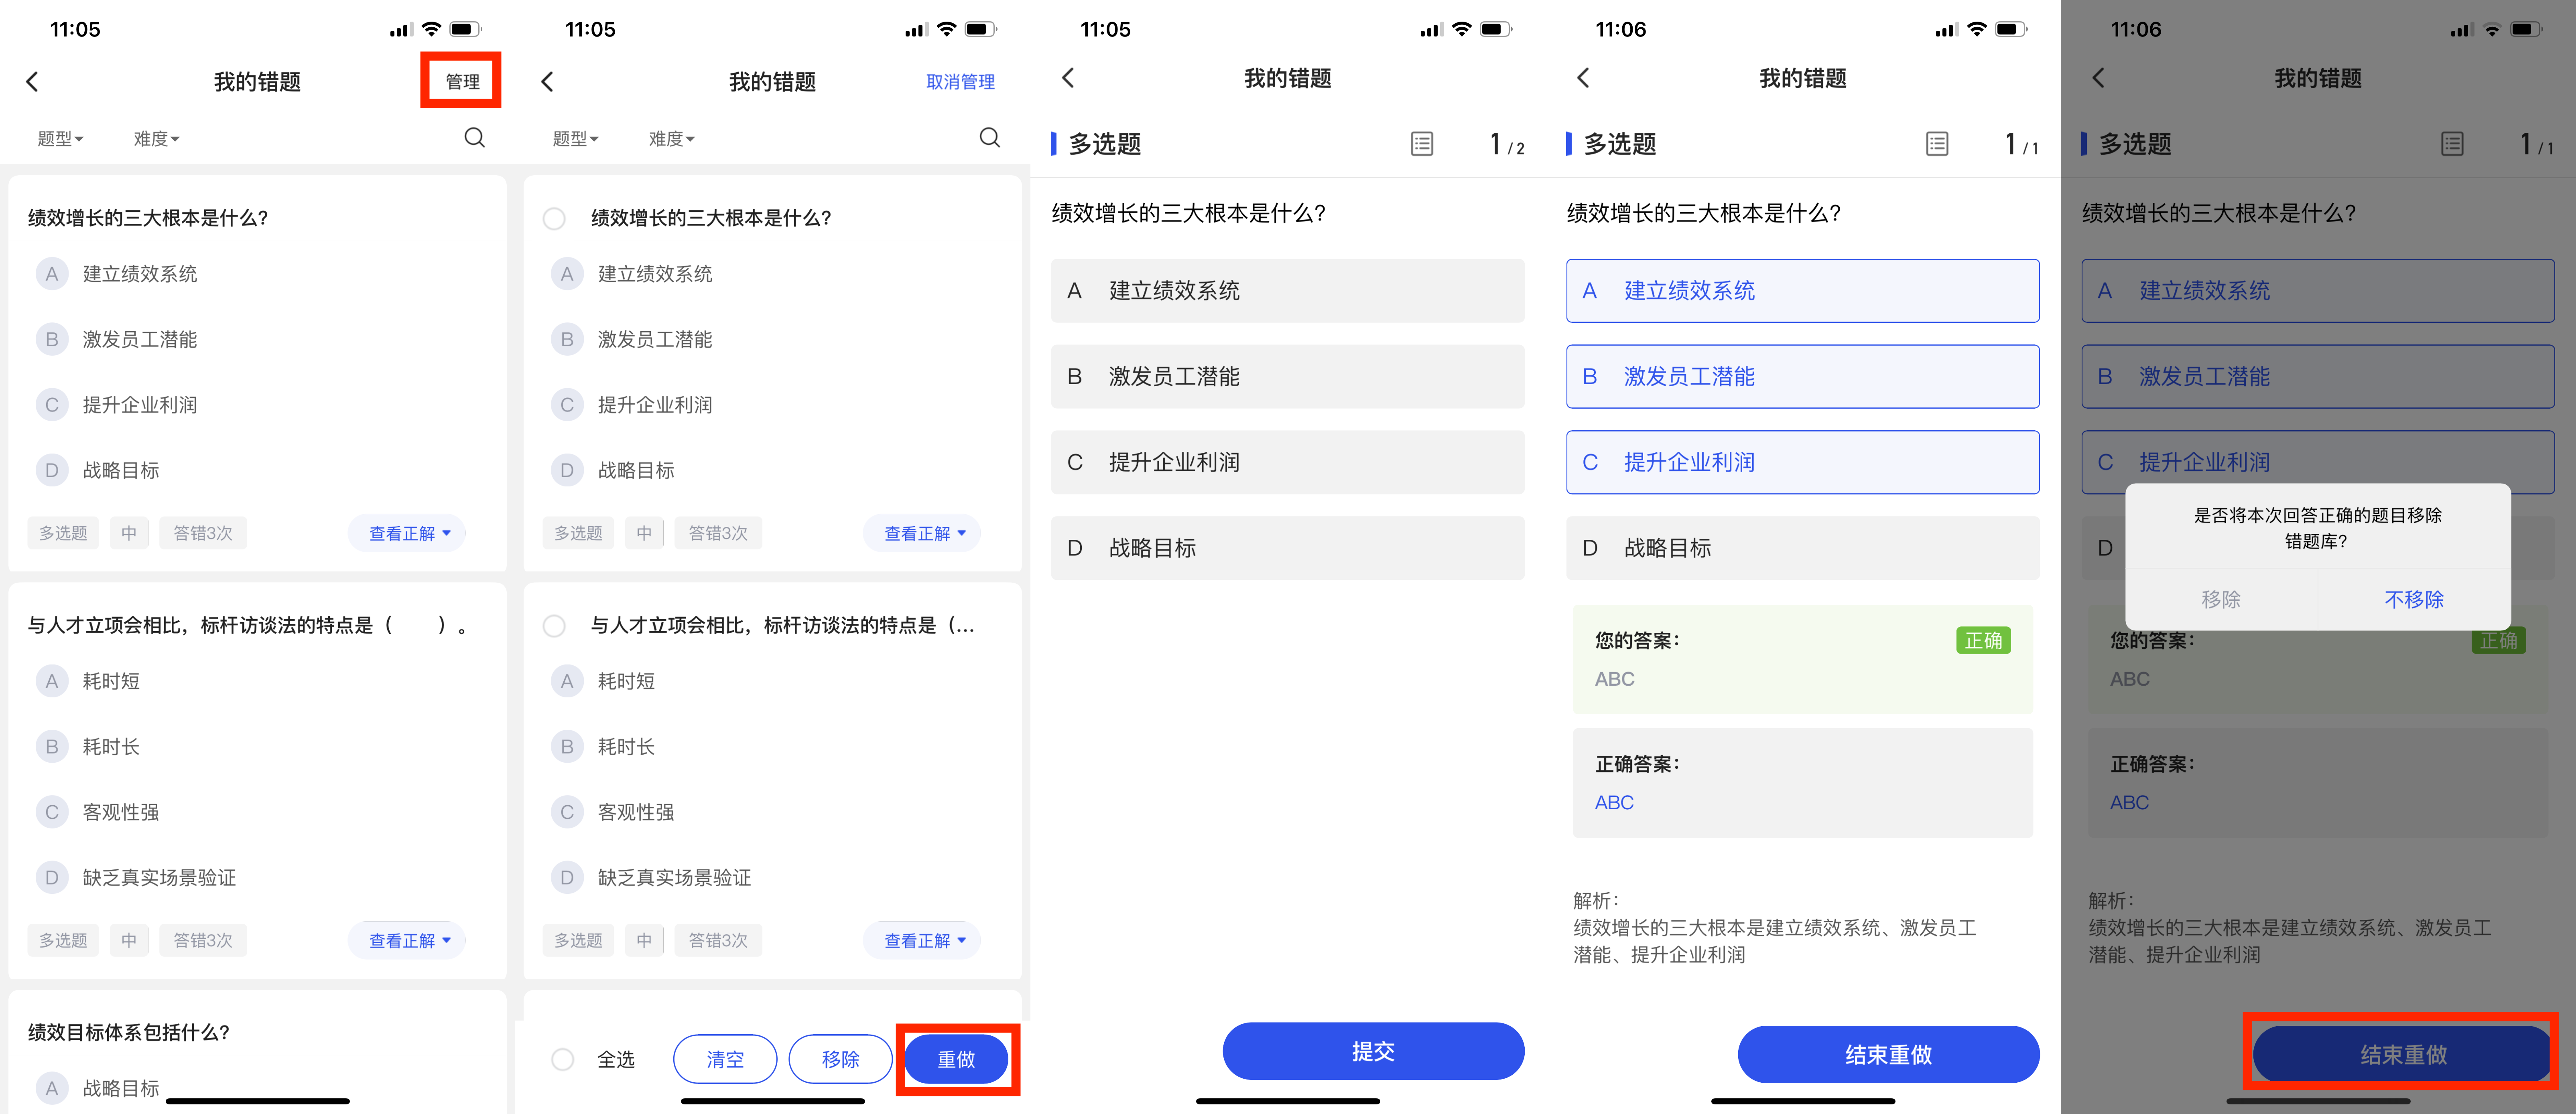
Task: Tap the A circle beside 耗时短 on the 管理 screen
Action: click(x=52, y=681)
